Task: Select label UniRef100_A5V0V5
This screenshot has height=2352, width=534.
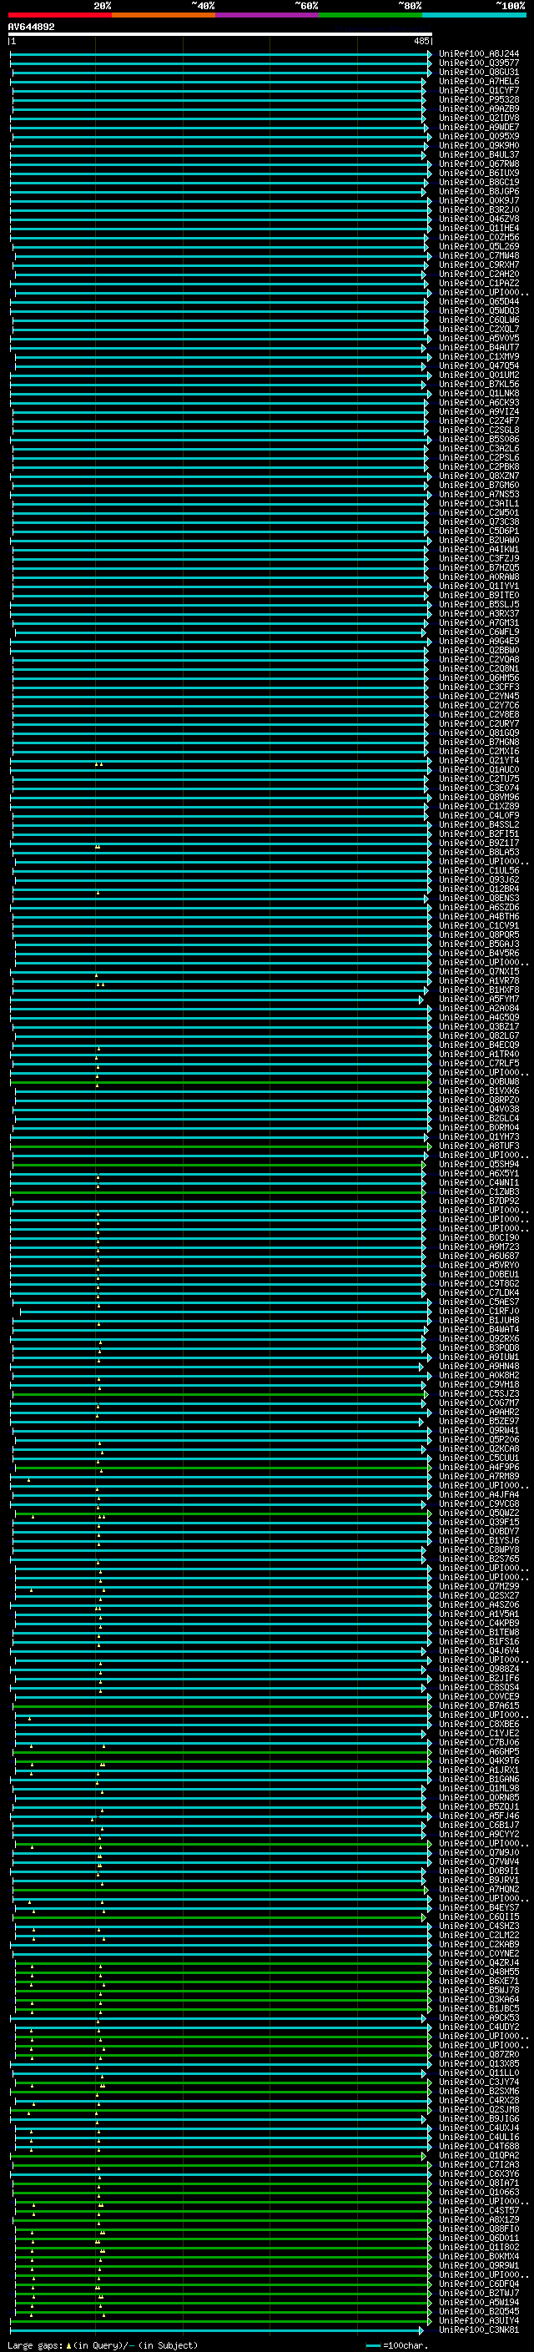Action: [x=478, y=339]
